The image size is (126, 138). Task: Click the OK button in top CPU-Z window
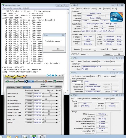tap(119, 54)
